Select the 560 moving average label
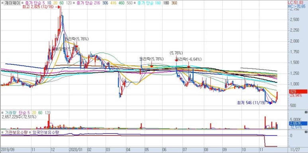Image resolution: width=308 pixels, height=153 pixels. click(129, 3)
